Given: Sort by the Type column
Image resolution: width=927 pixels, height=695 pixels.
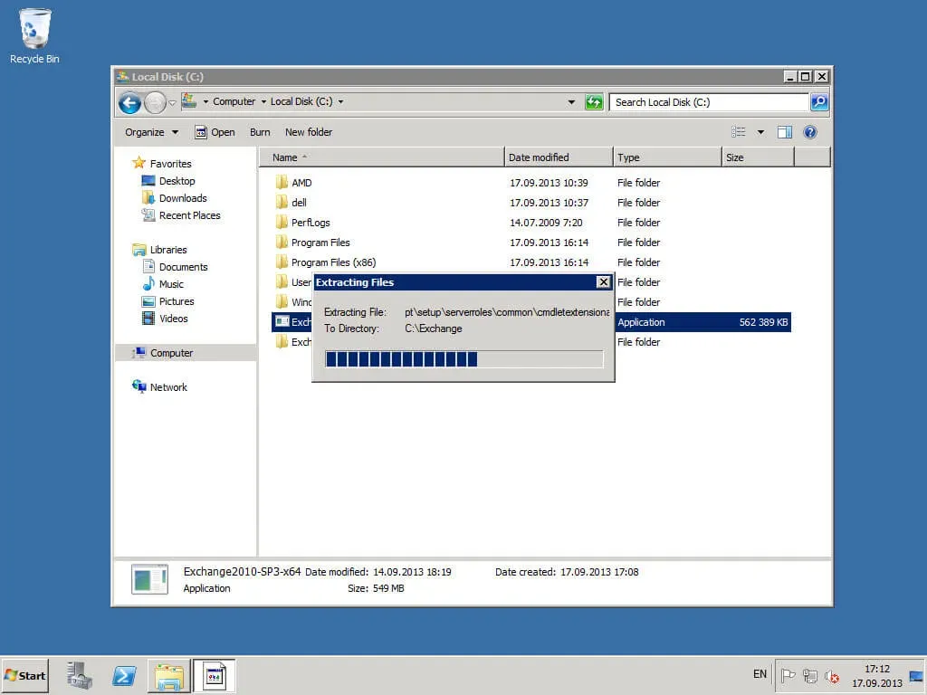Looking at the screenshot, I should pyautogui.click(x=667, y=157).
